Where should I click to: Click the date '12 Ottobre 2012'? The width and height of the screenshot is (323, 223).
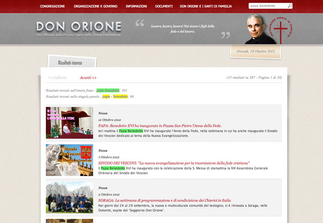pyautogui.click(x=110, y=120)
